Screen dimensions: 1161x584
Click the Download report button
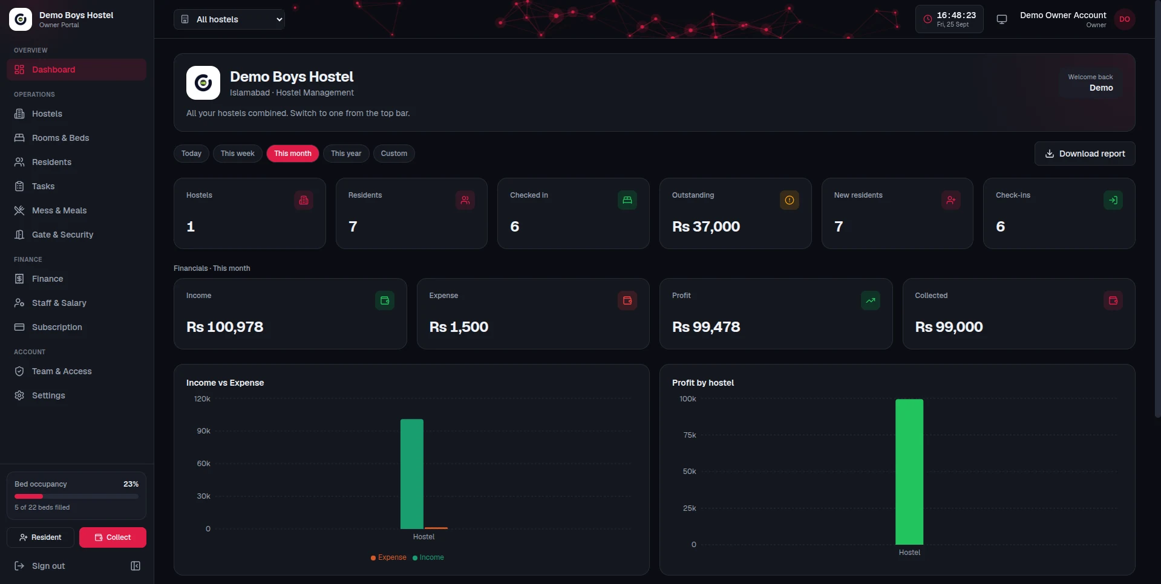click(1085, 154)
